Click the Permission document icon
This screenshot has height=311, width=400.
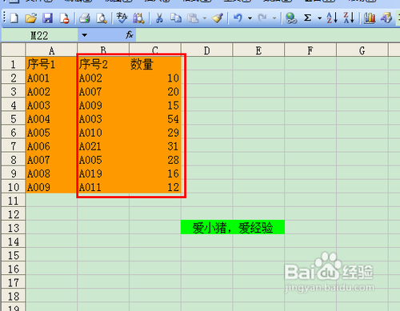[64, 18]
